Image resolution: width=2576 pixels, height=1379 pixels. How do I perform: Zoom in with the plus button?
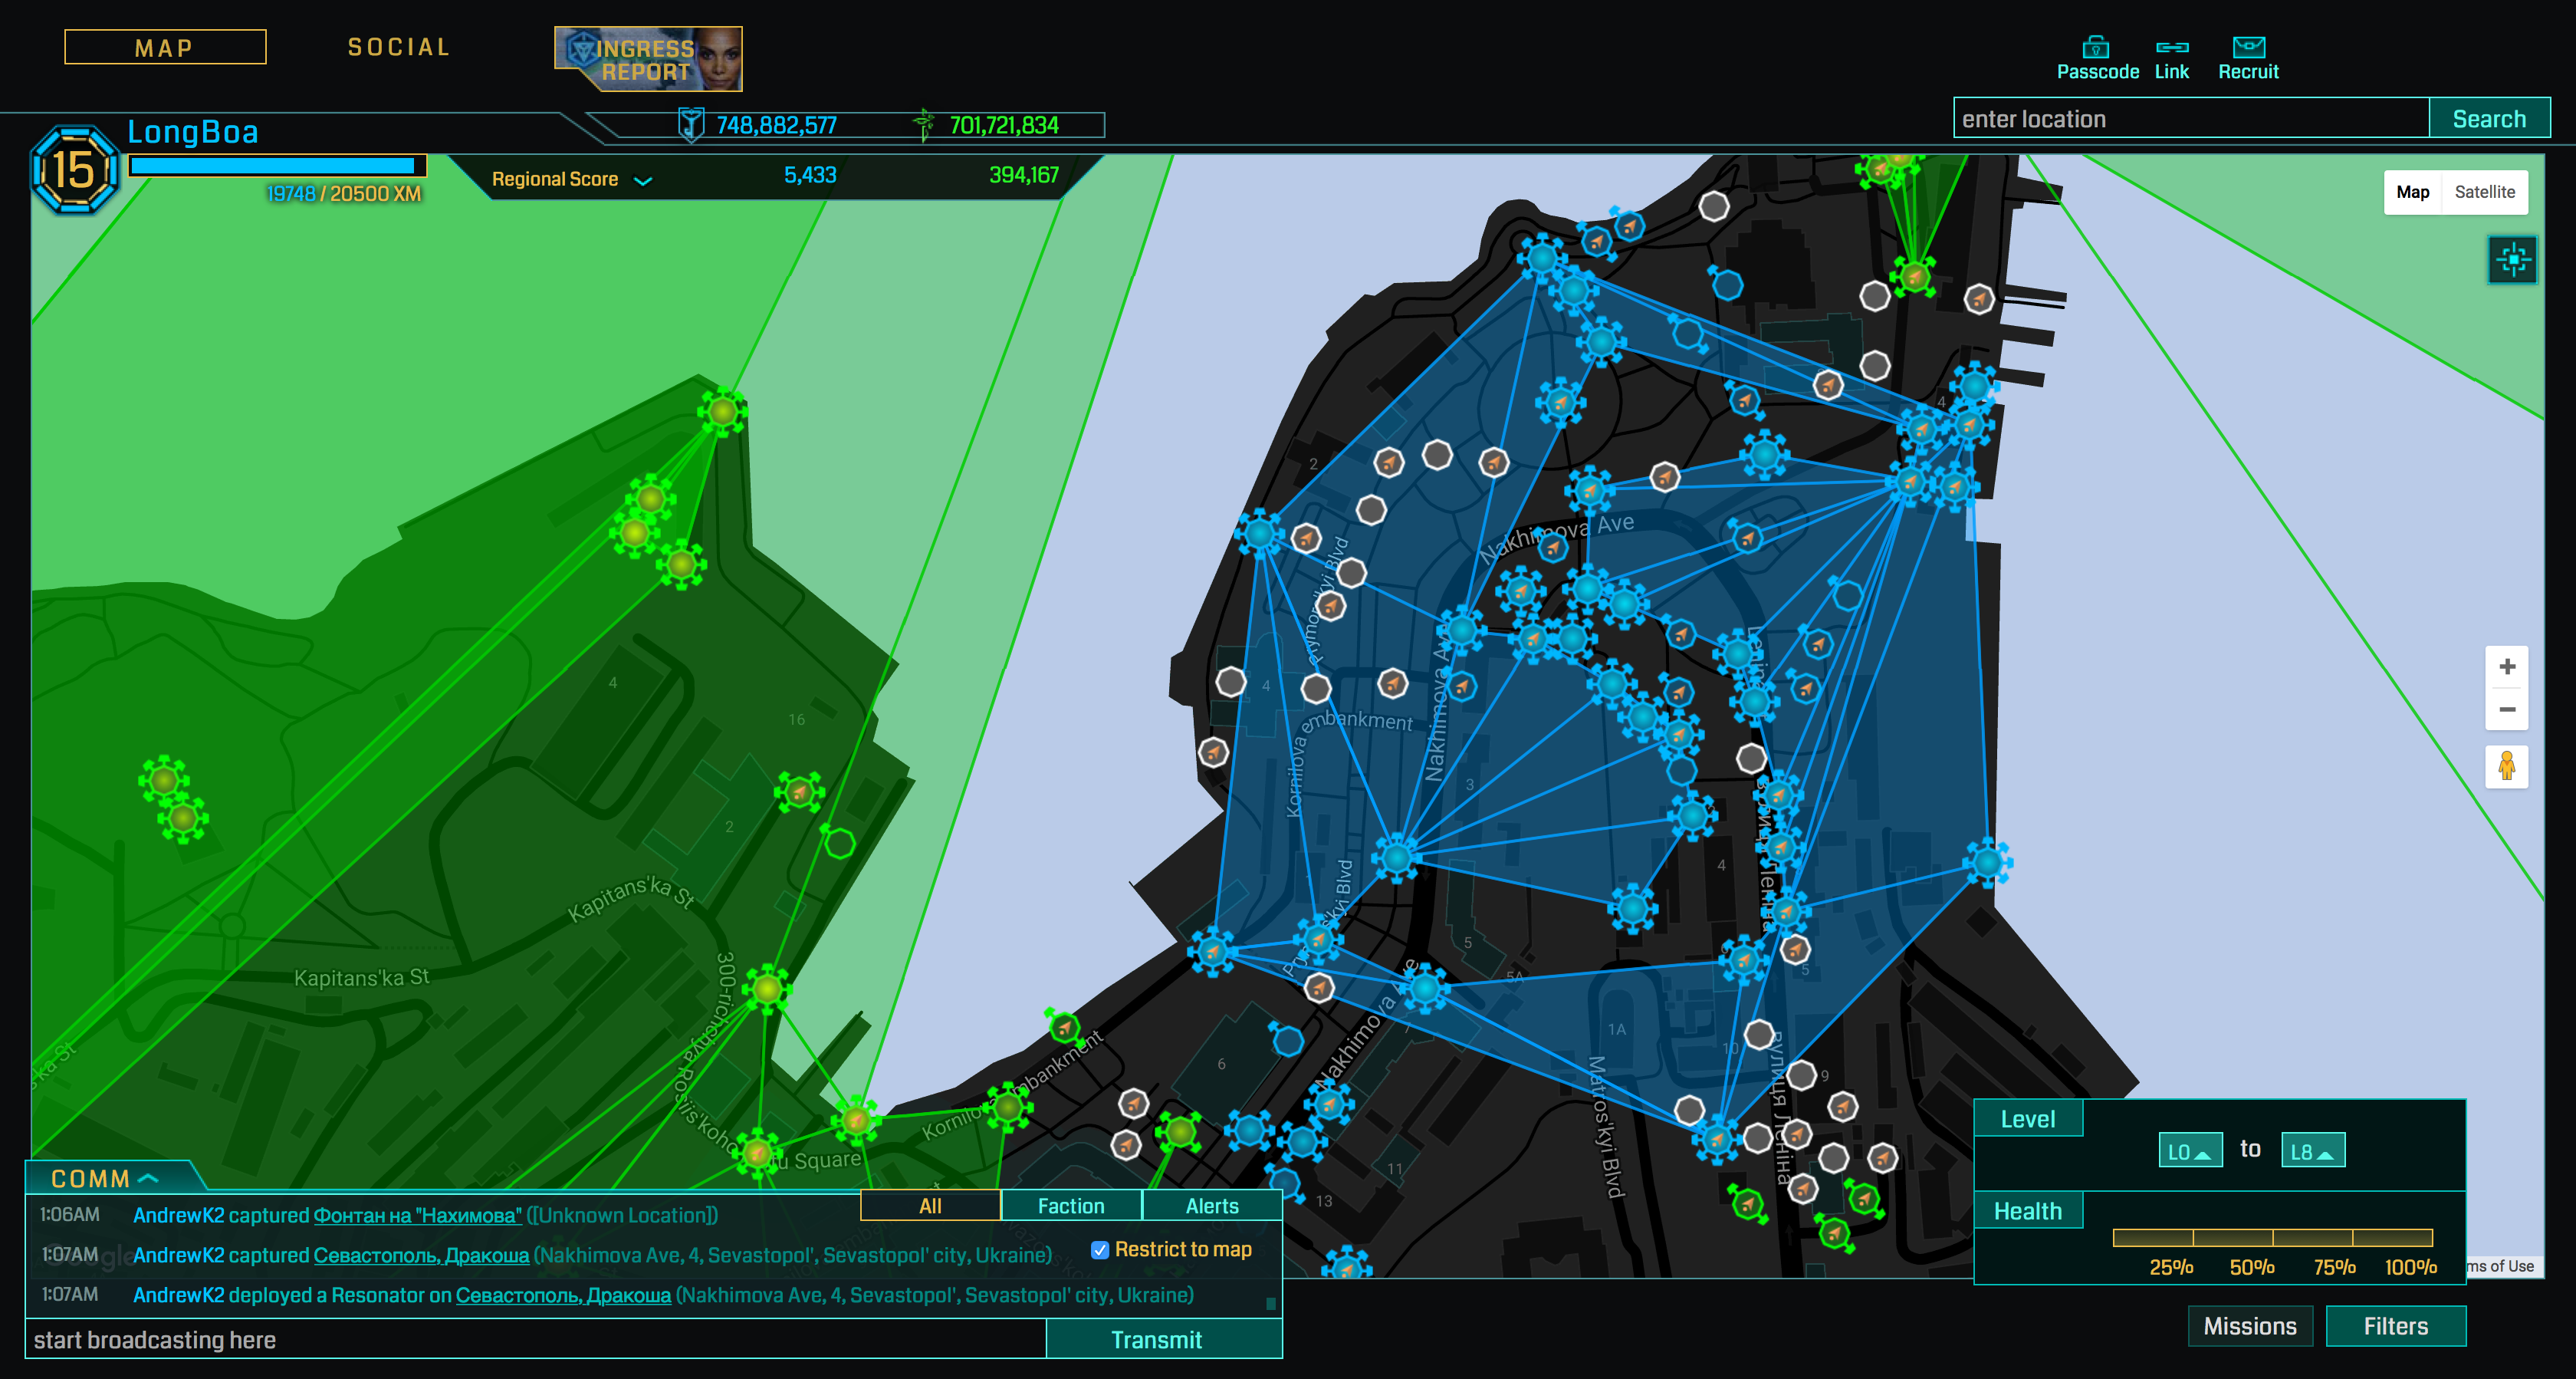[2507, 666]
